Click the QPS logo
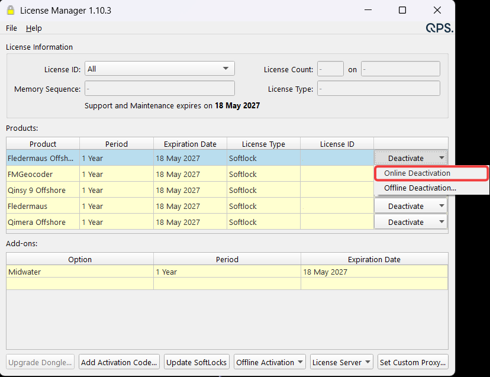Screen dimensions: 490x377 click(439, 28)
